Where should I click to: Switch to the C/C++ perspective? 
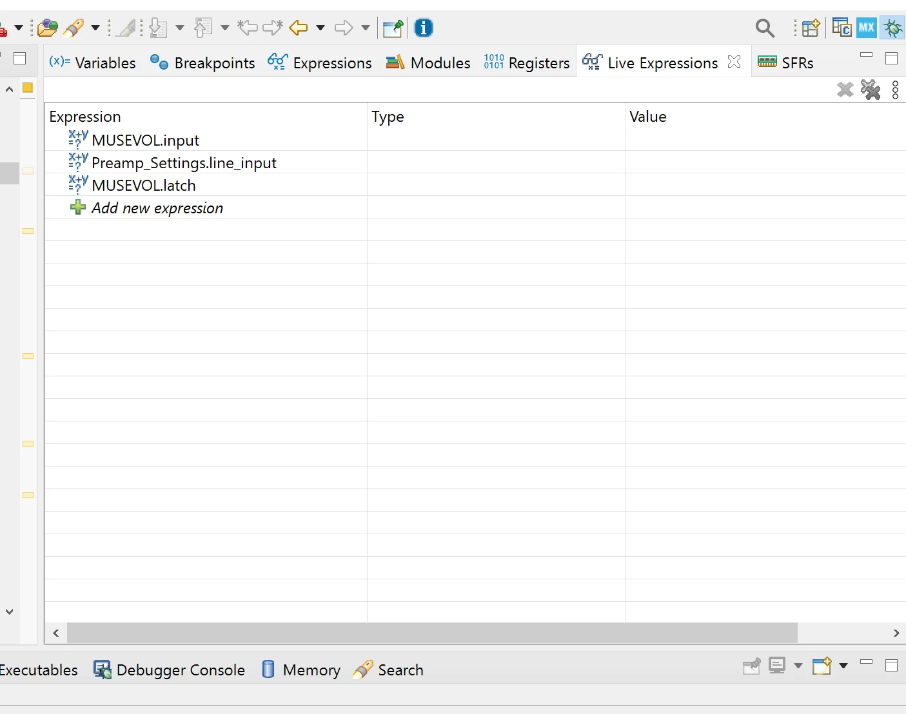pyautogui.click(x=842, y=28)
